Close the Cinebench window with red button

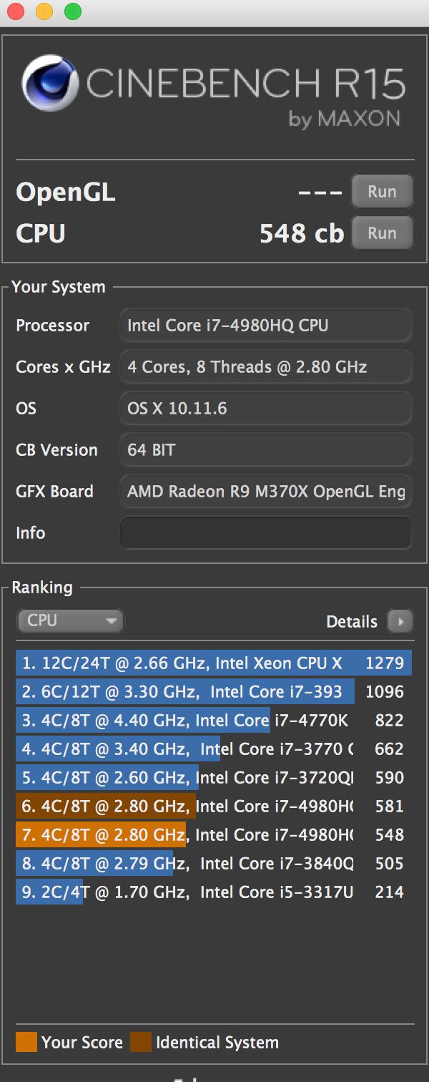click(x=16, y=11)
